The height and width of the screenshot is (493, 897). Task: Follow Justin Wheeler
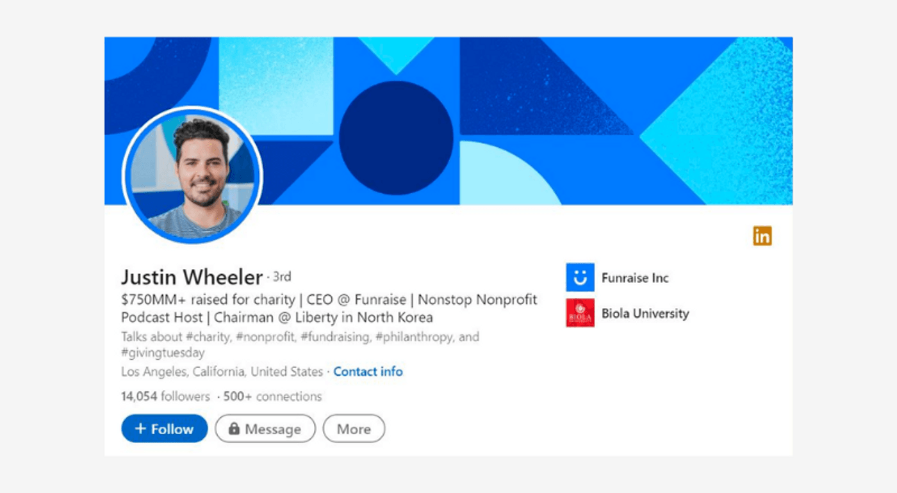click(x=165, y=429)
